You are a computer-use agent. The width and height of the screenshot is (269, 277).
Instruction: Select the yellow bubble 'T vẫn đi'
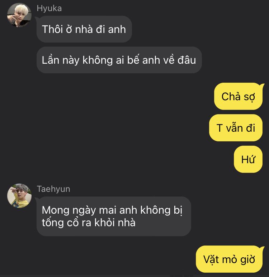point(236,128)
